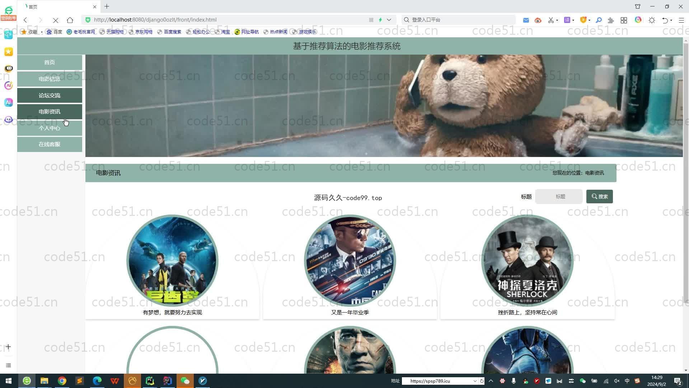Click the scissors screenshot tool icon
The height and width of the screenshot is (388, 689).
(x=551, y=20)
